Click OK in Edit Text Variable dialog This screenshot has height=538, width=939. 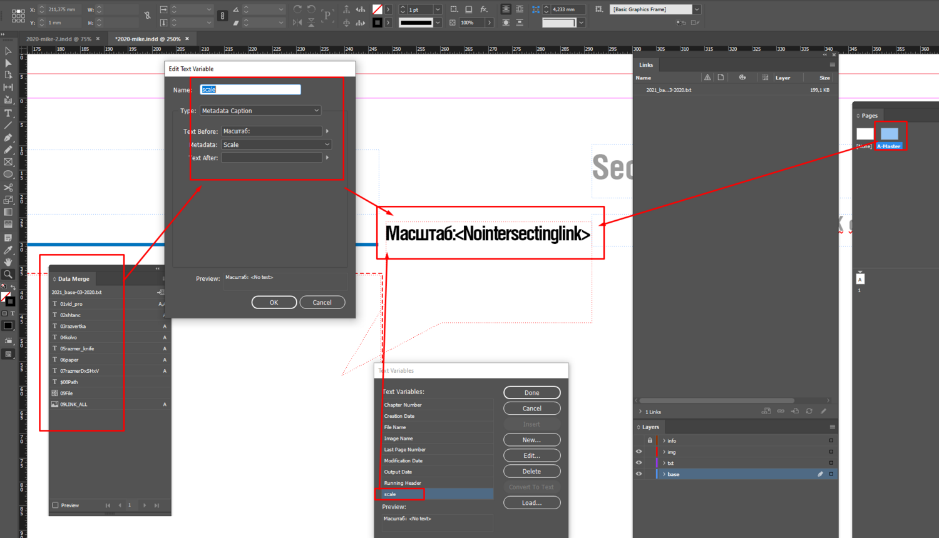point(274,302)
